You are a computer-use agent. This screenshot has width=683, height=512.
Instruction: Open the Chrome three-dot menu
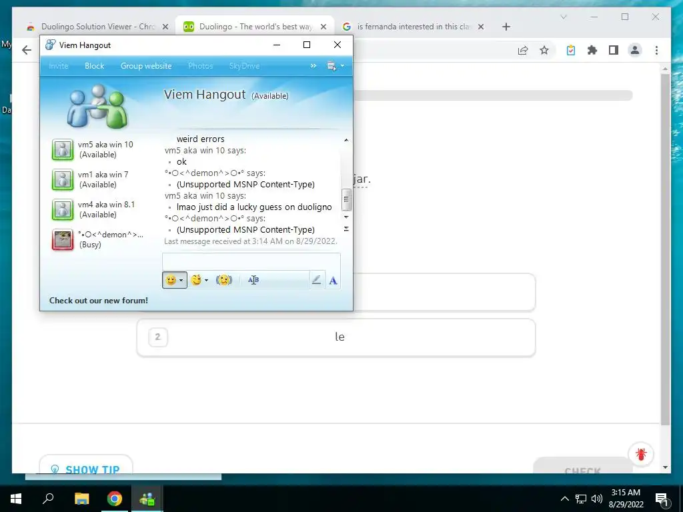click(656, 50)
